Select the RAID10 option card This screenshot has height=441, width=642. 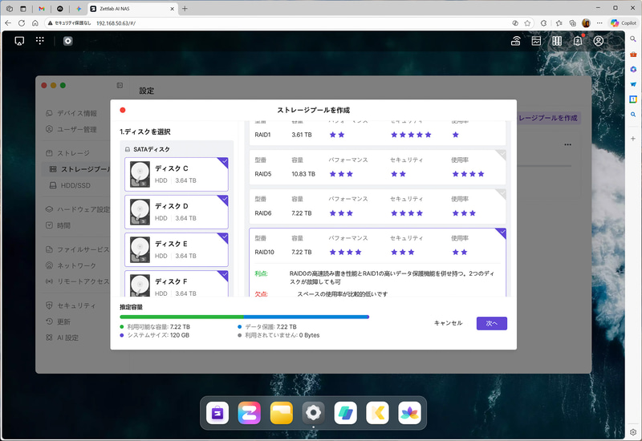coord(377,262)
